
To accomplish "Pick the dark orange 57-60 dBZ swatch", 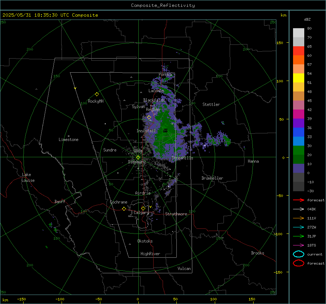I will [298, 60].
